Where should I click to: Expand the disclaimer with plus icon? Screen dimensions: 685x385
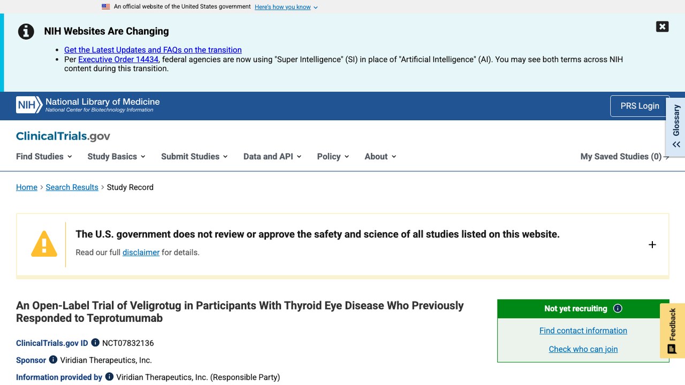[x=652, y=244]
